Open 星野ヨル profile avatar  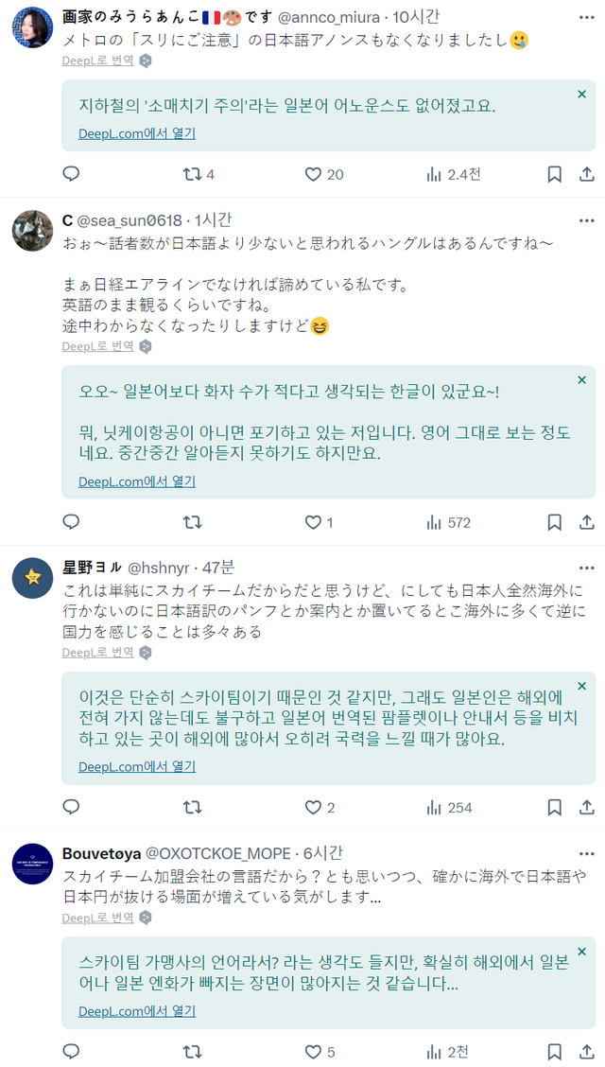point(32,578)
